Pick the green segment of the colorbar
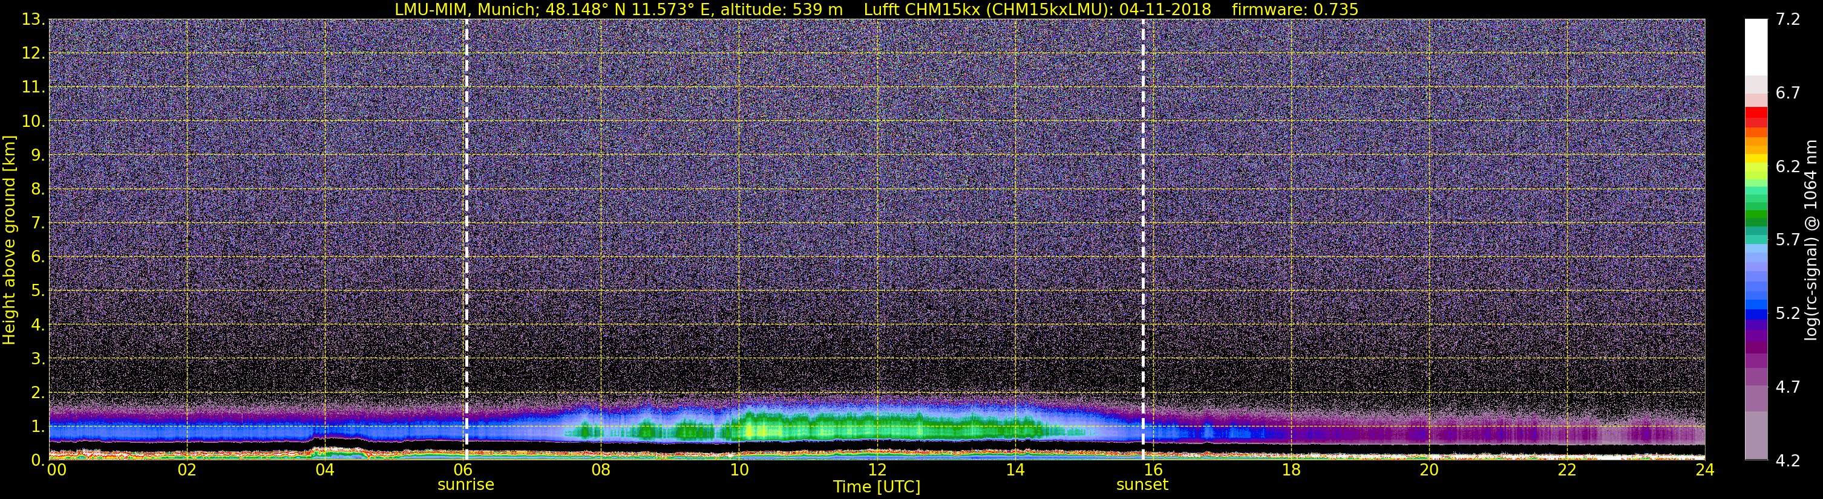Screen dimensions: 1823x499 tap(1756, 214)
